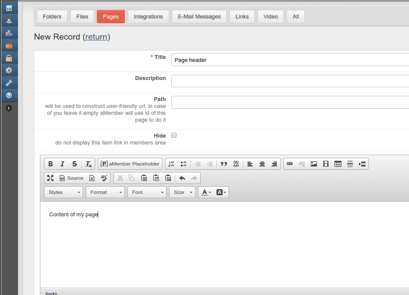409x295 pixels.
Task: Remove text formatting with the Tx icon
Action: [x=88, y=164]
